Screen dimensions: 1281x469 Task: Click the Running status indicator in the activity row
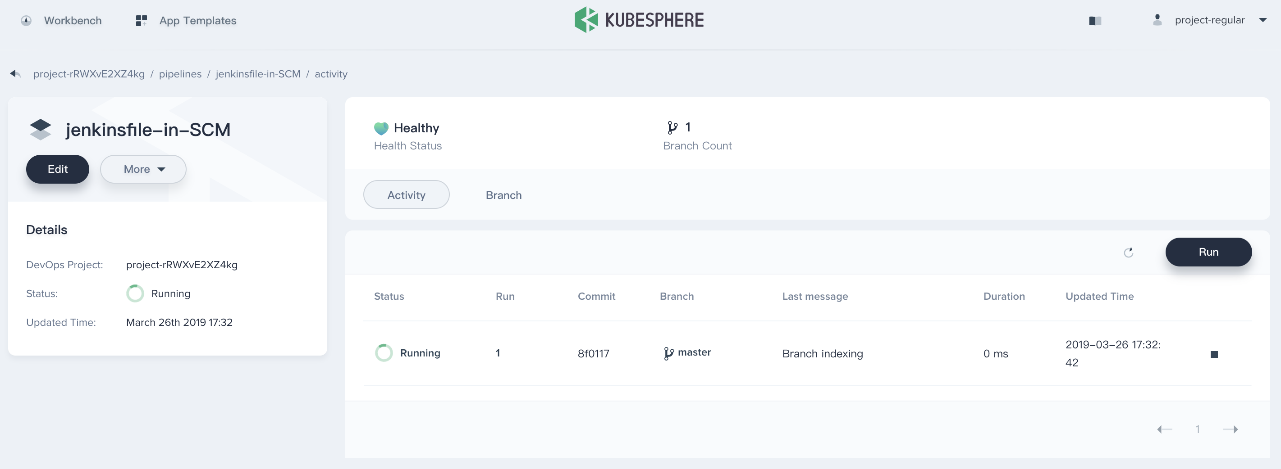point(384,353)
